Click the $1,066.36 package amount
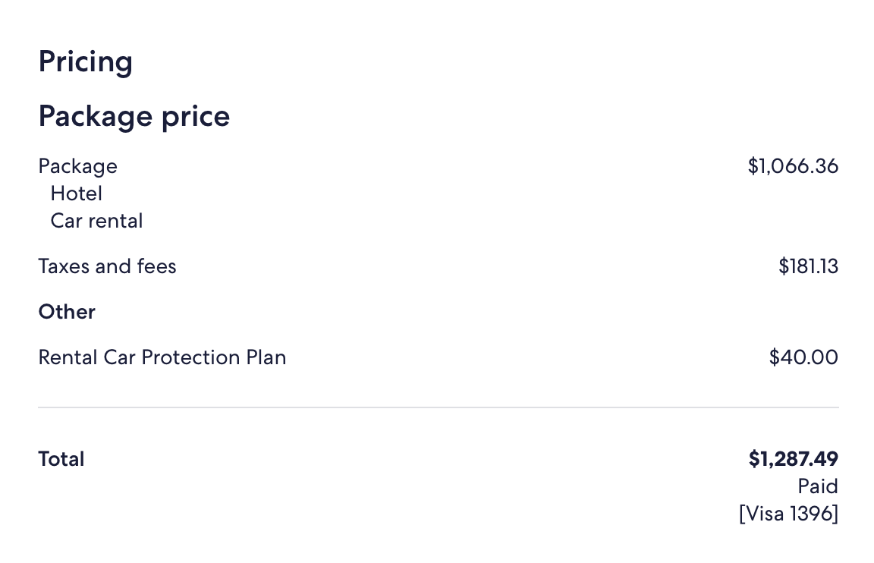 793,166
